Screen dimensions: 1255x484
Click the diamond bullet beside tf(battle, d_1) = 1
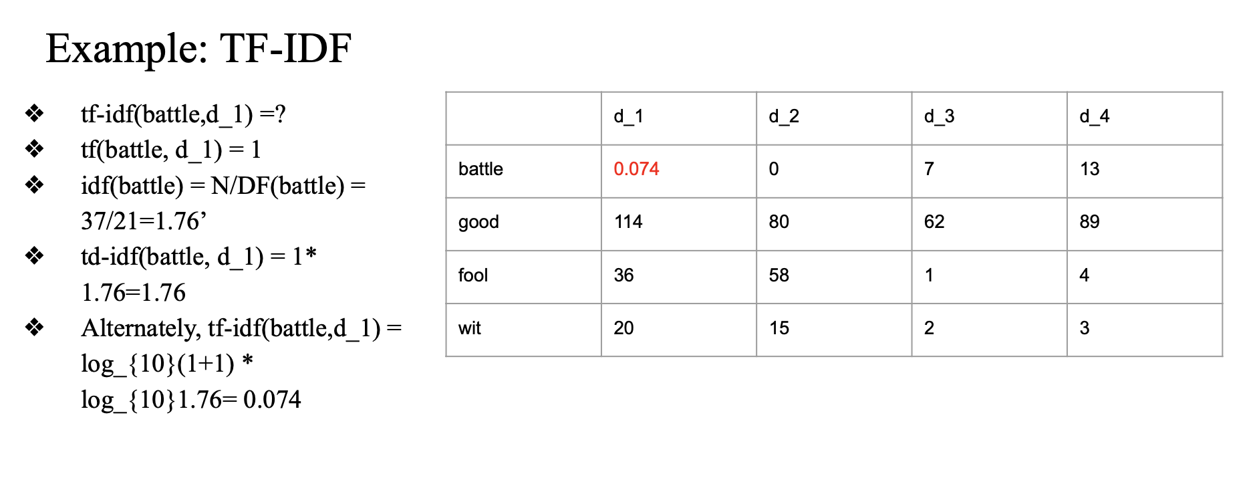(34, 148)
